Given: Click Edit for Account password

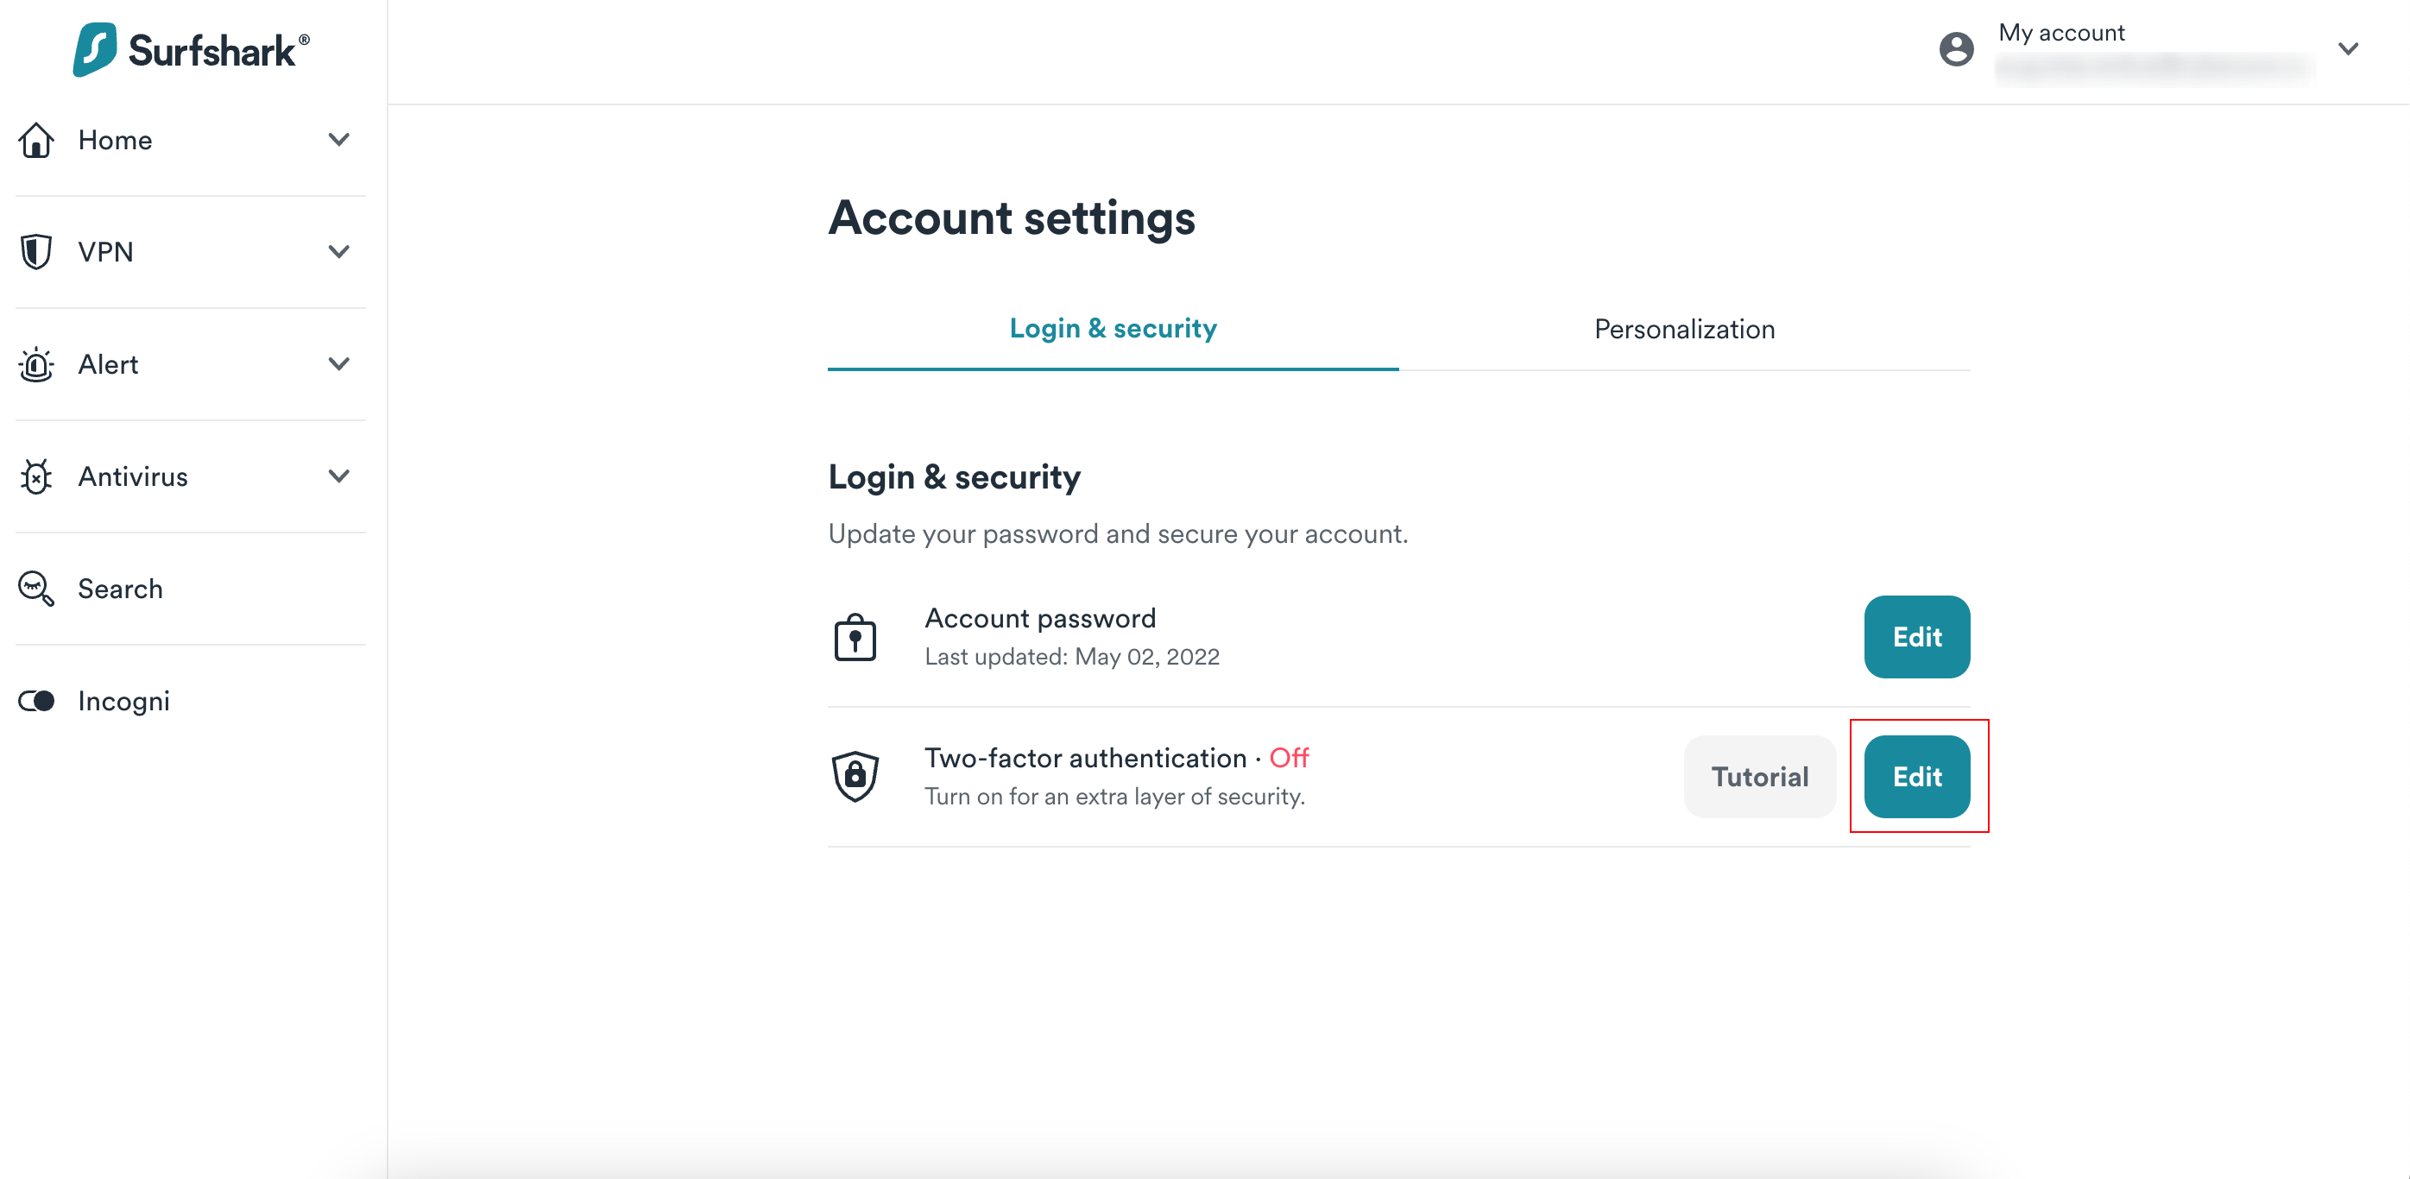Looking at the screenshot, I should point(1916,636).
